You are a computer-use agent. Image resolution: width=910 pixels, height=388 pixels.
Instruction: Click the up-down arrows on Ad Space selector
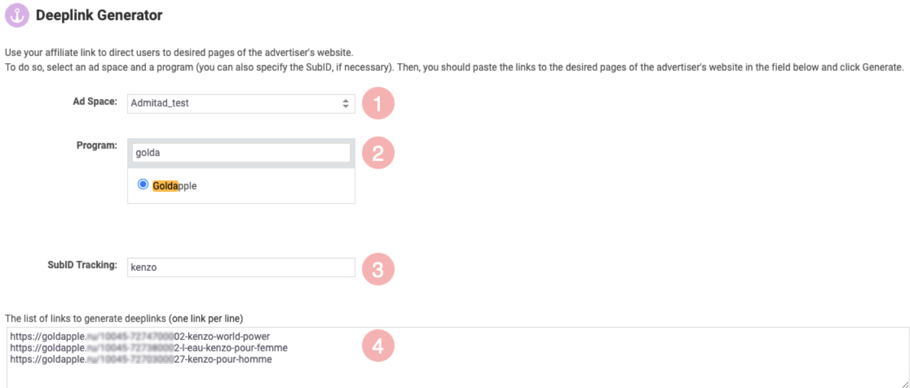[345, 104]
